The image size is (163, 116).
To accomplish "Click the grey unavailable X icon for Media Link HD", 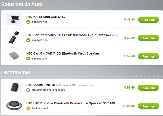I will (28, 90).
